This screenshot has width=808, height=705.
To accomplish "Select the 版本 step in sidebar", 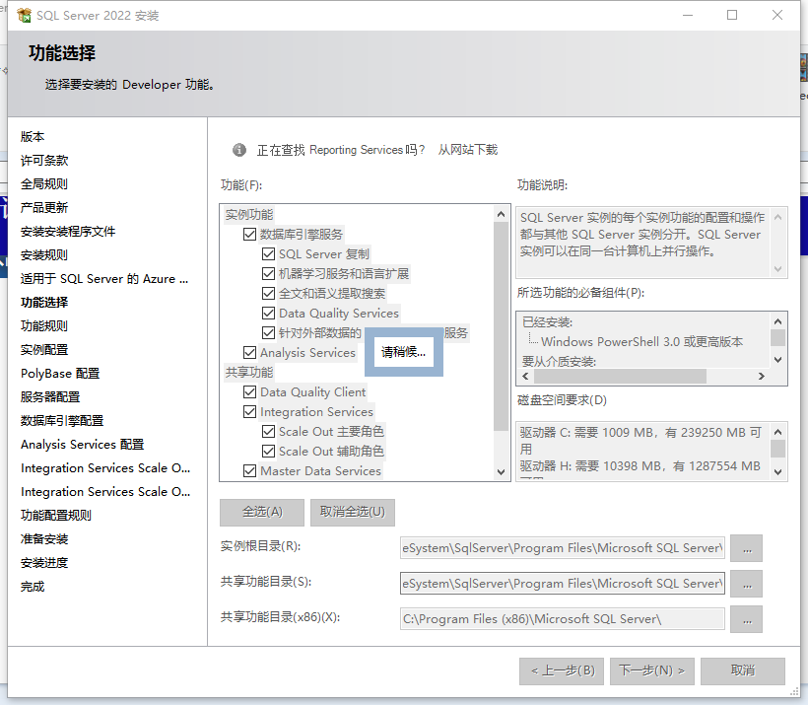I will (x=33, y=137).
